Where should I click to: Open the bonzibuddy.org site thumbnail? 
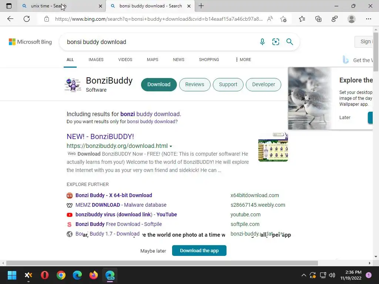click(x=273, y=147)
